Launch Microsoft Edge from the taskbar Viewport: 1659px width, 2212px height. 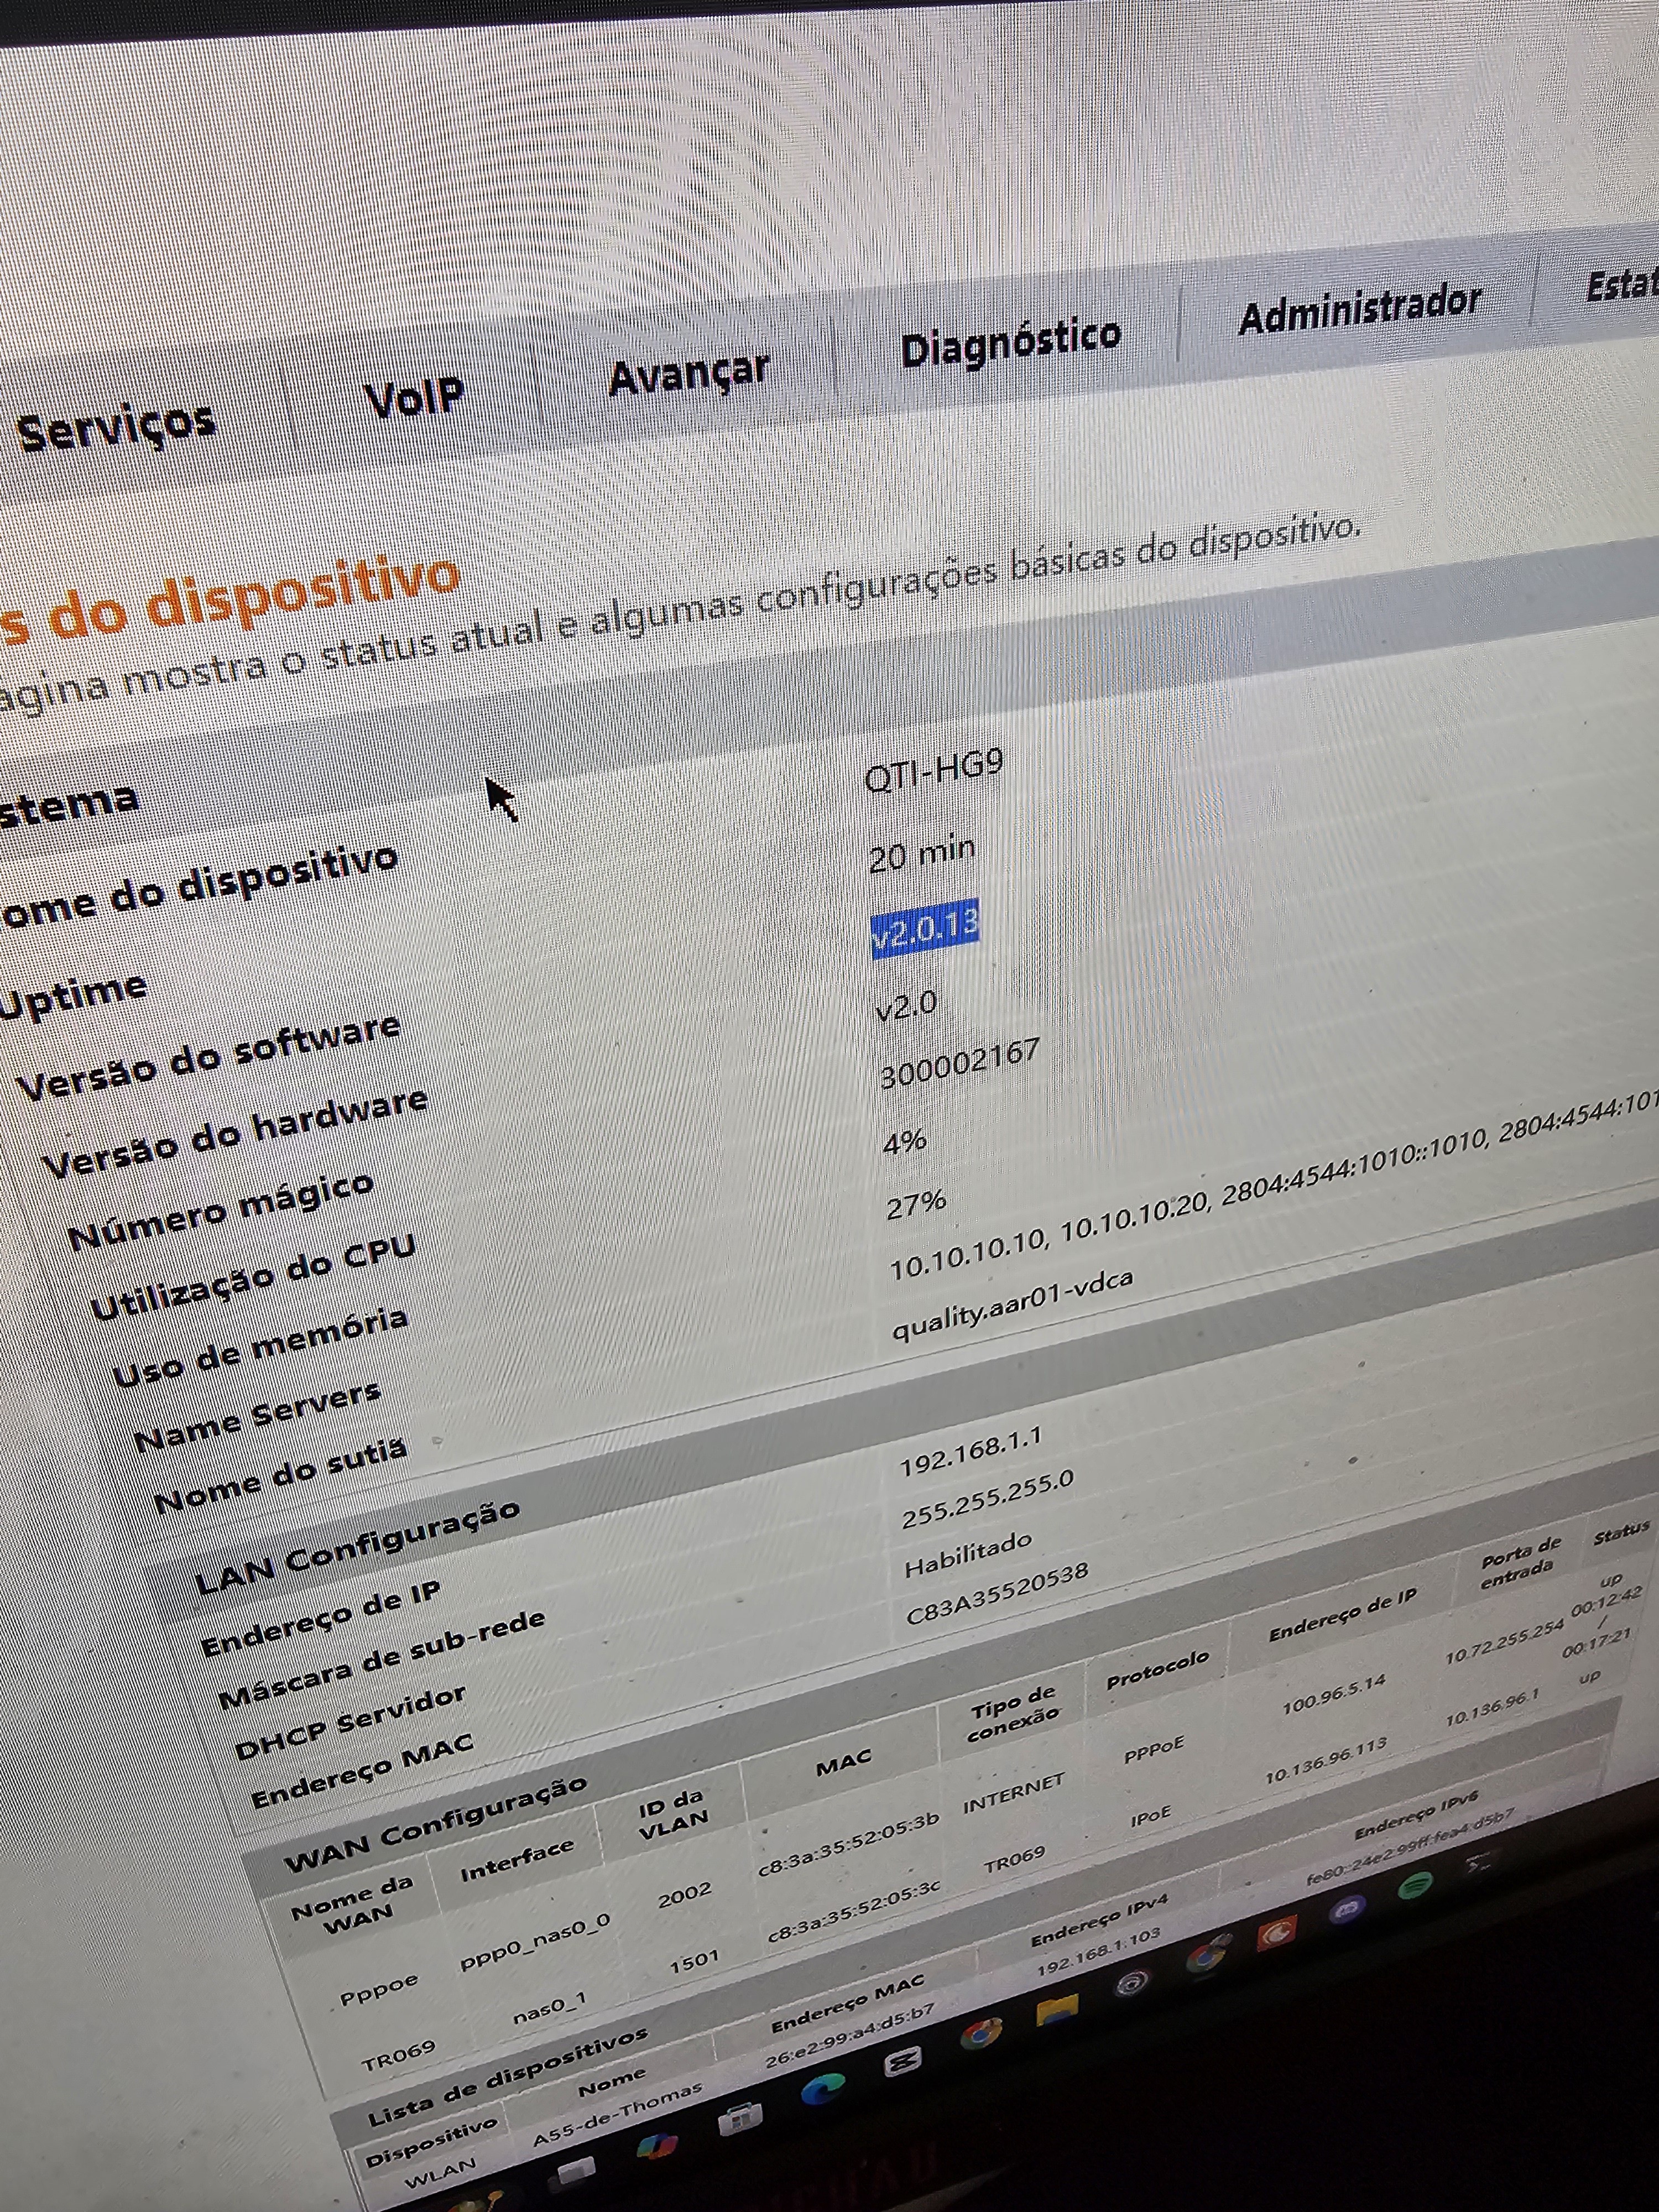tap(823, 2088)
